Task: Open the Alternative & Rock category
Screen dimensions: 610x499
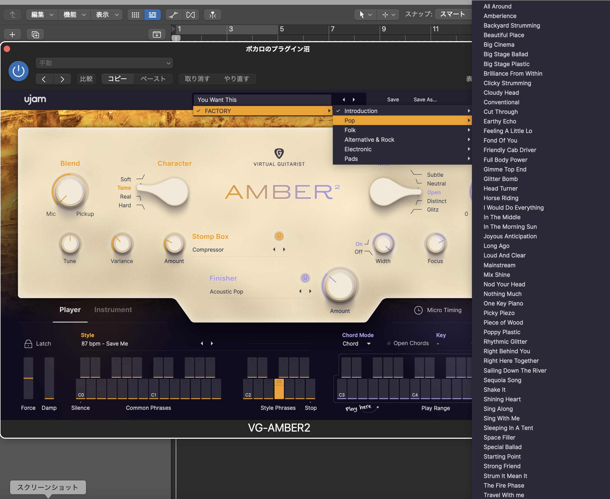Action: point(402,140)
